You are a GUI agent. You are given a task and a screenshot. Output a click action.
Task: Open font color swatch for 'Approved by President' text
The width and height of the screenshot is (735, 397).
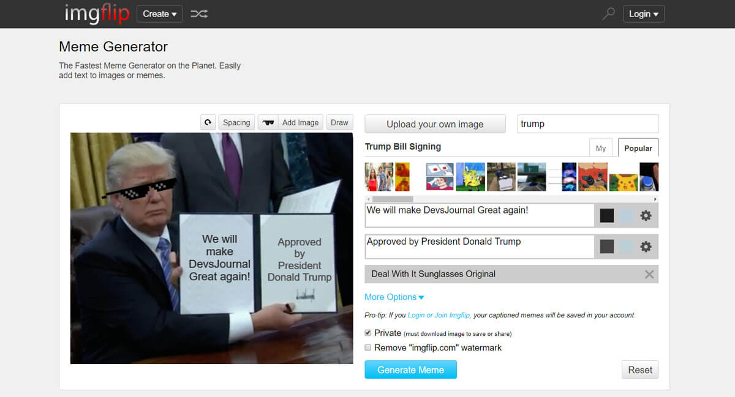click(x=607, y=247)
